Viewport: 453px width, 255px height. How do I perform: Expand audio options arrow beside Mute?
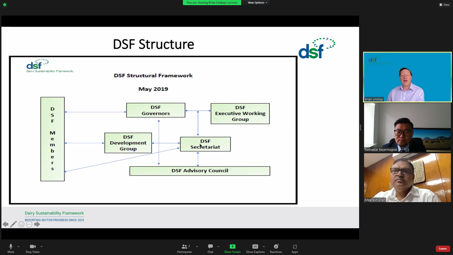click(18, 246)
